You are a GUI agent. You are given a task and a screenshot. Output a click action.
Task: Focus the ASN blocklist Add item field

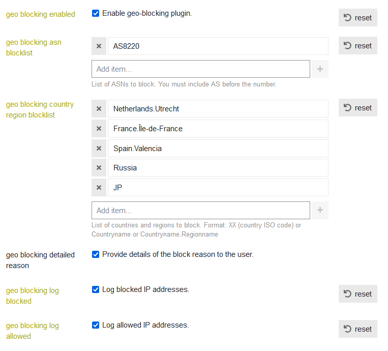[201, 69]
